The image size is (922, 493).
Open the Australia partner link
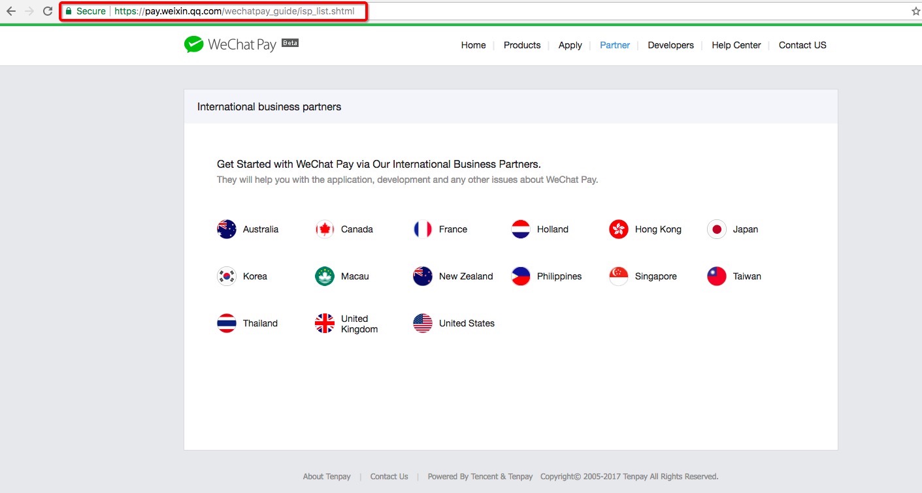(x=261, y=229)
